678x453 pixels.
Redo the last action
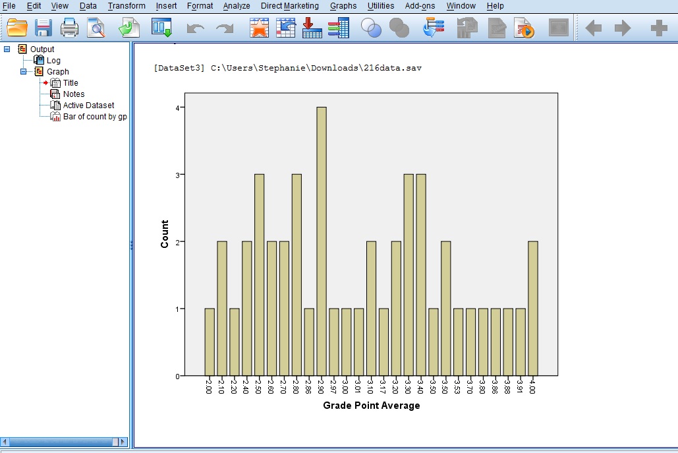225,28
